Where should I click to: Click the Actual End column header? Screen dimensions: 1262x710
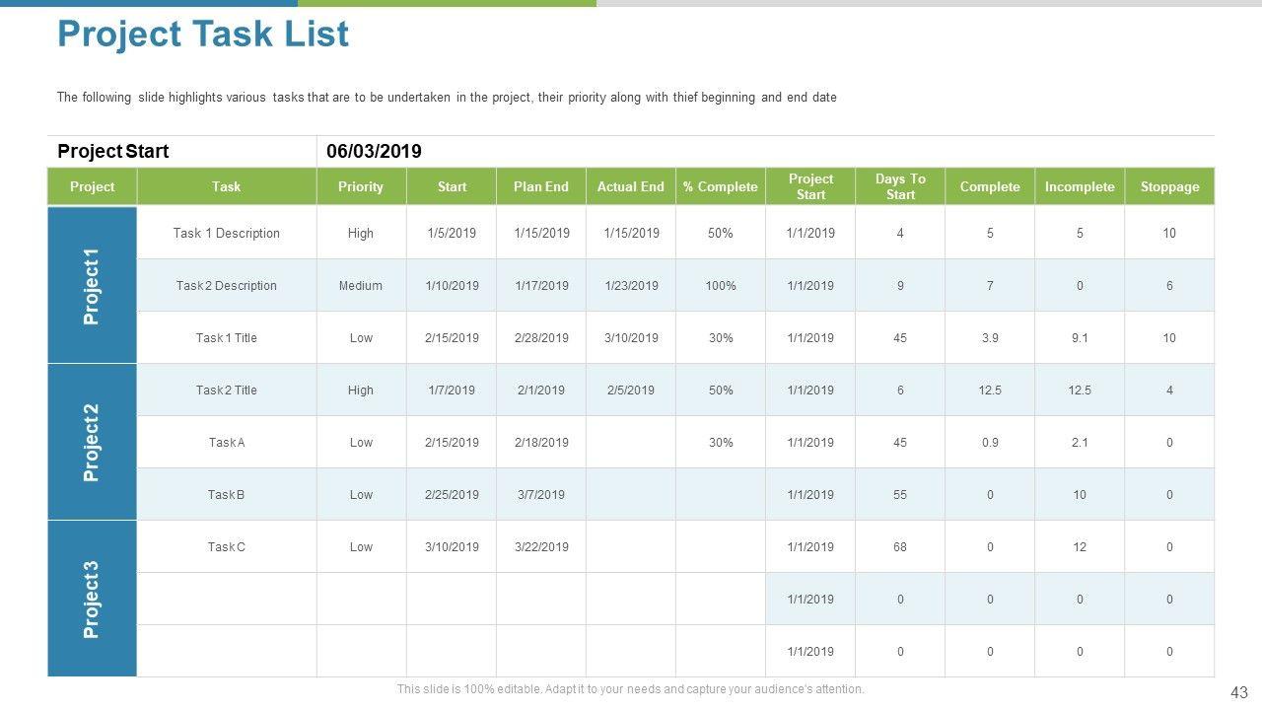(x=631, y=186)
